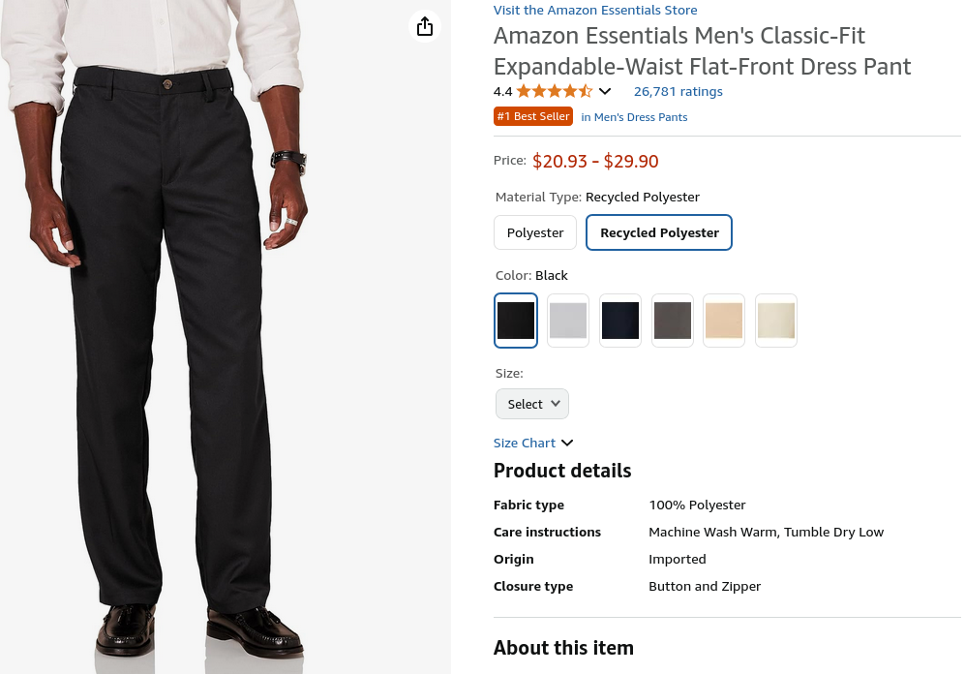Open rating breakdown chevron next to stars
Viewport: 965px width, 674px height.
[x=605, y=91]
